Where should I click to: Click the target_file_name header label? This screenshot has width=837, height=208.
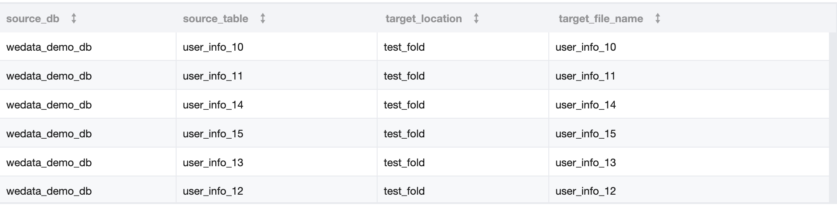(x=600, y=19)
